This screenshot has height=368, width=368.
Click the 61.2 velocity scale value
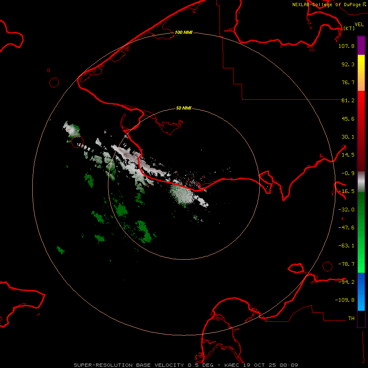tap(348, 101)
